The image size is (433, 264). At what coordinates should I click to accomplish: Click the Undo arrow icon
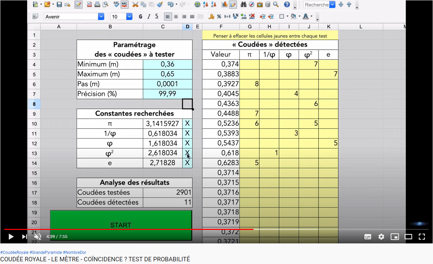click(x=171, y=5)
